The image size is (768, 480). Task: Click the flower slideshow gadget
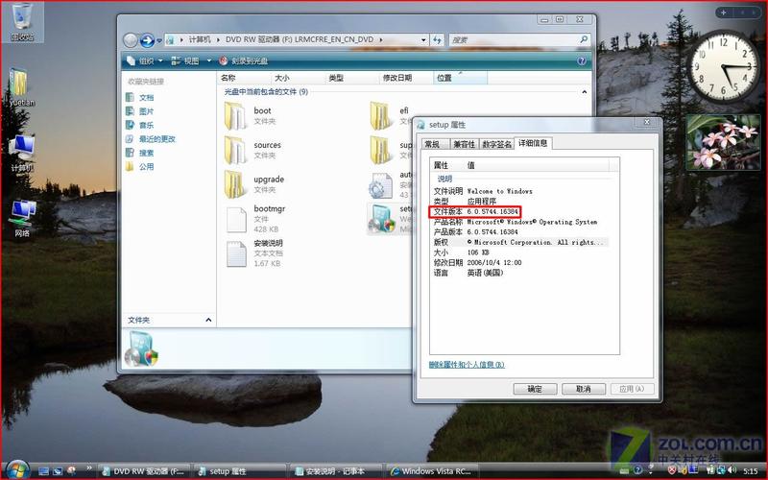723,142
